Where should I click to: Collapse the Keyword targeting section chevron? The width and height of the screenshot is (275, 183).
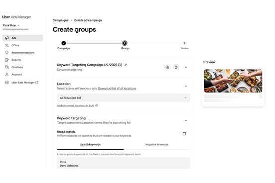tap(186, 120)
